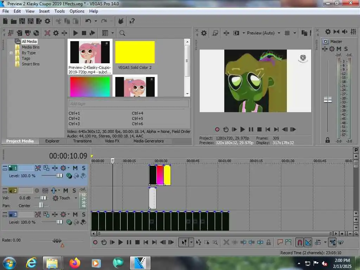360x270 pixels.
Task: Open split screen view dropdown arrow
Action: 244,33
